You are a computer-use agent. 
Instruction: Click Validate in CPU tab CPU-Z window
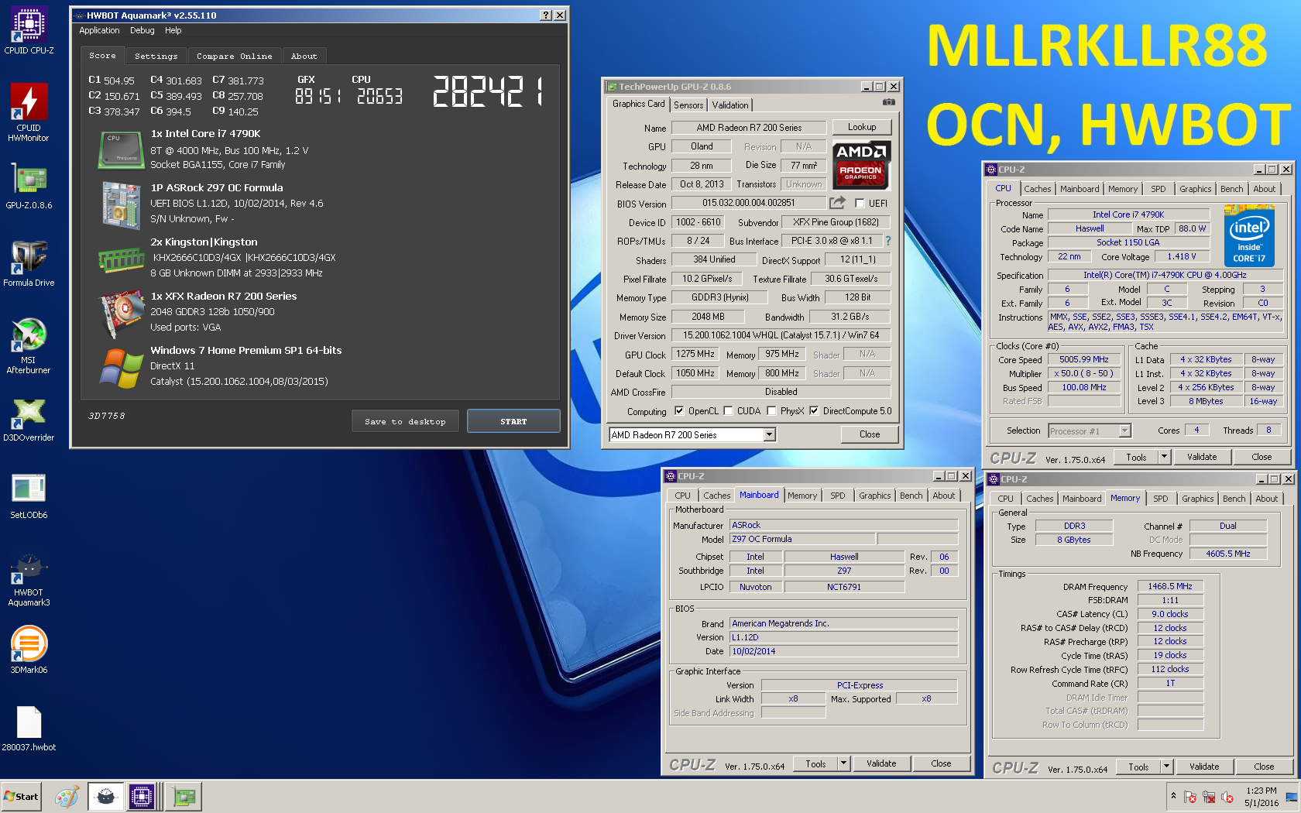coord(1202,457)
